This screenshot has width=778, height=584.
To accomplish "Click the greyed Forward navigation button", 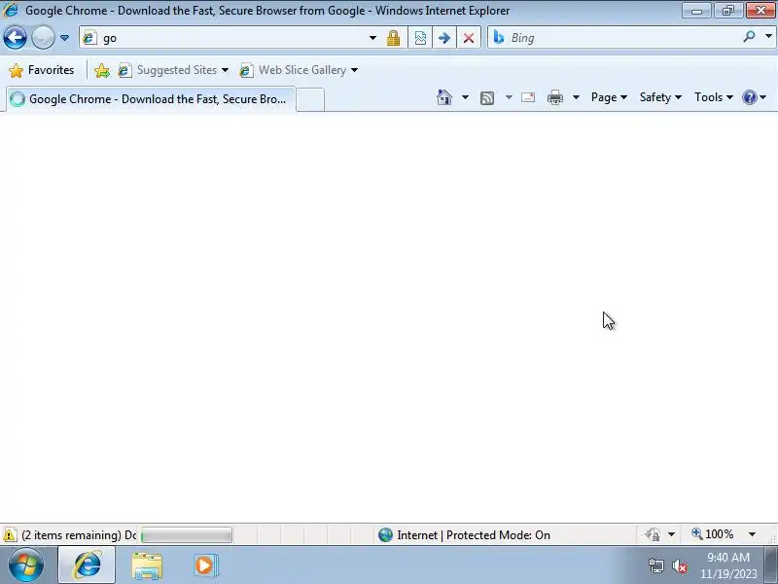I will point(43,38).
